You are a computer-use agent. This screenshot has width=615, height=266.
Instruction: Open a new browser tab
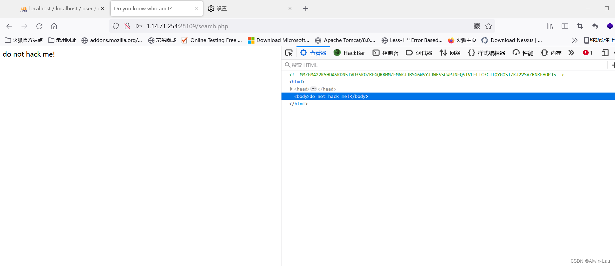(x=305, y=9)
